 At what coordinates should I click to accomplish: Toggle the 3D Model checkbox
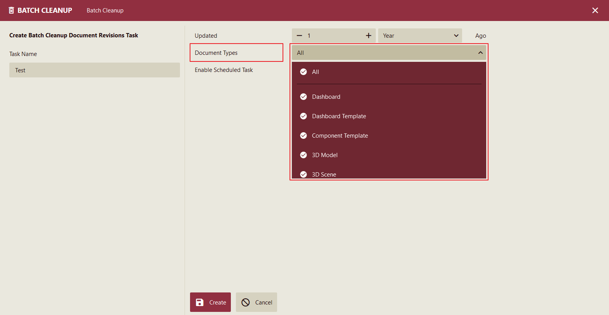pos(304,155)
